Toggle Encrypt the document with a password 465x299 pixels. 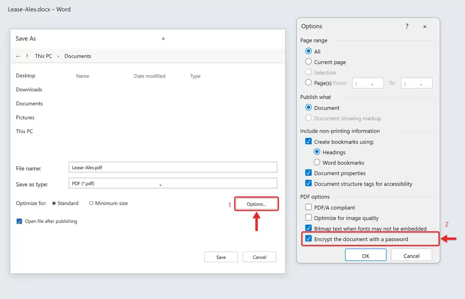pos(308,239)
